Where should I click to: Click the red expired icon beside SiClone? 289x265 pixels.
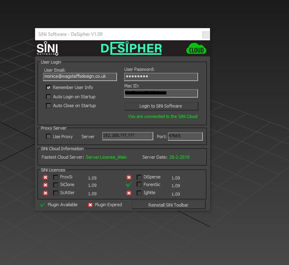[45, 185]
